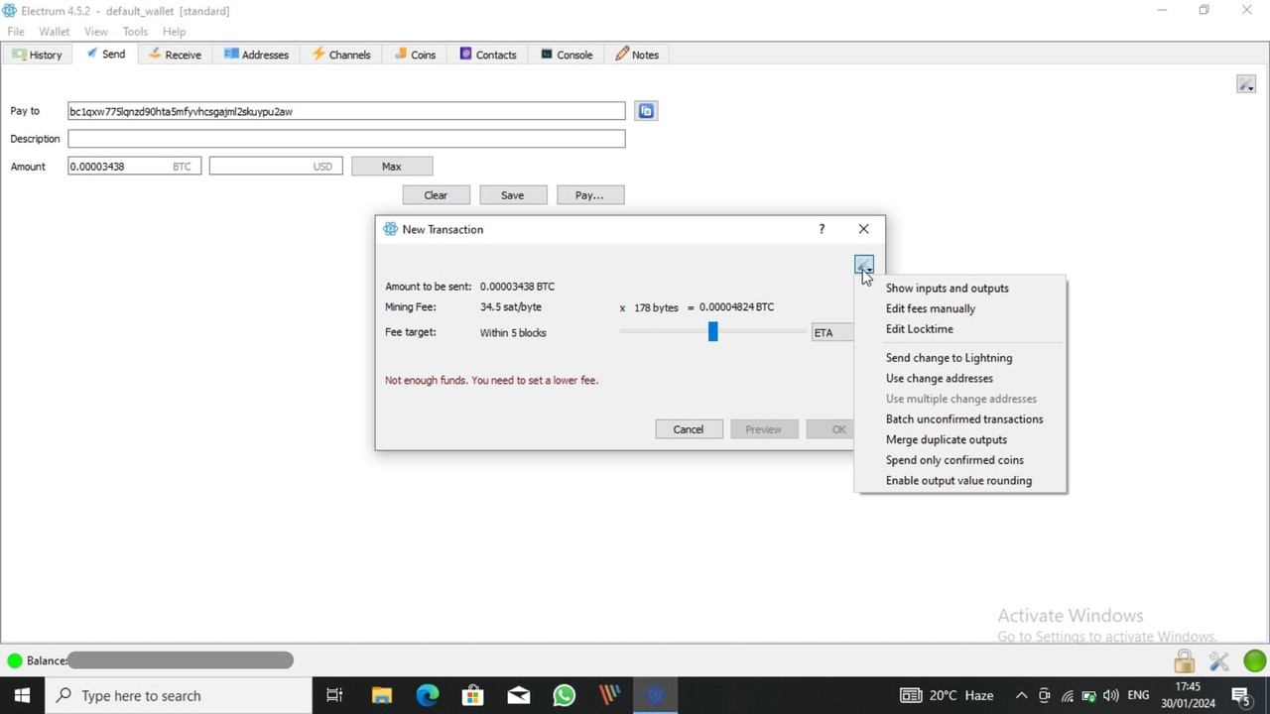Image resolution: width=1270 pixels, height=714 pixels.
Task: Open the Coins tab
Action: pyautogui.click(x=415, y=55)
